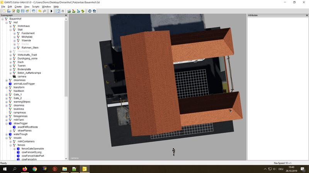Open Firefox from the Windows taskbar
Screen dimensions: 309x173
click(x=25, y=169)
